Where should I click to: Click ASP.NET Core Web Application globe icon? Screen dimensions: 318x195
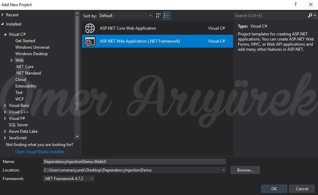tap(90, 28)
